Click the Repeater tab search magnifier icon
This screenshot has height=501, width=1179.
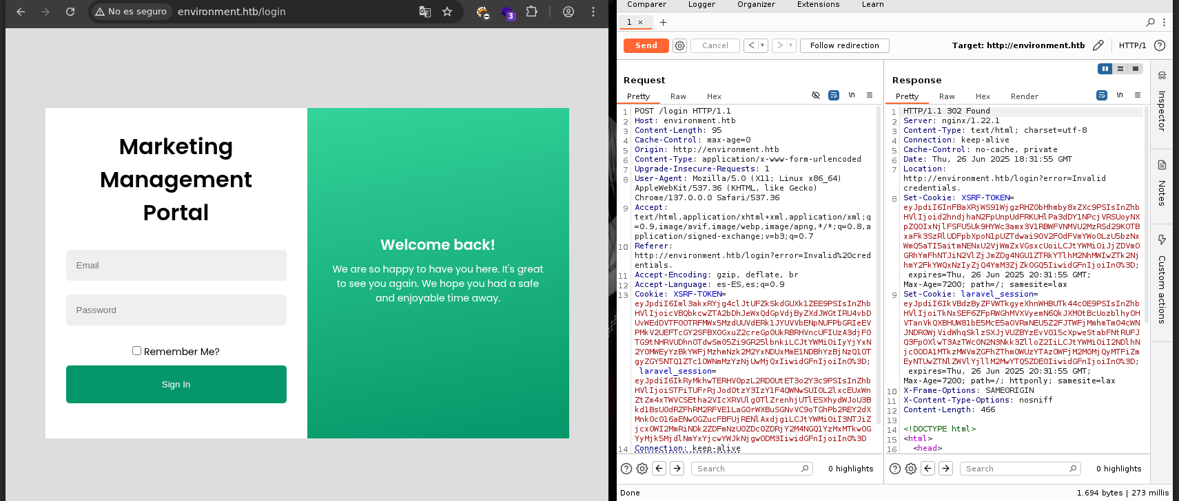click(1150, 22)
